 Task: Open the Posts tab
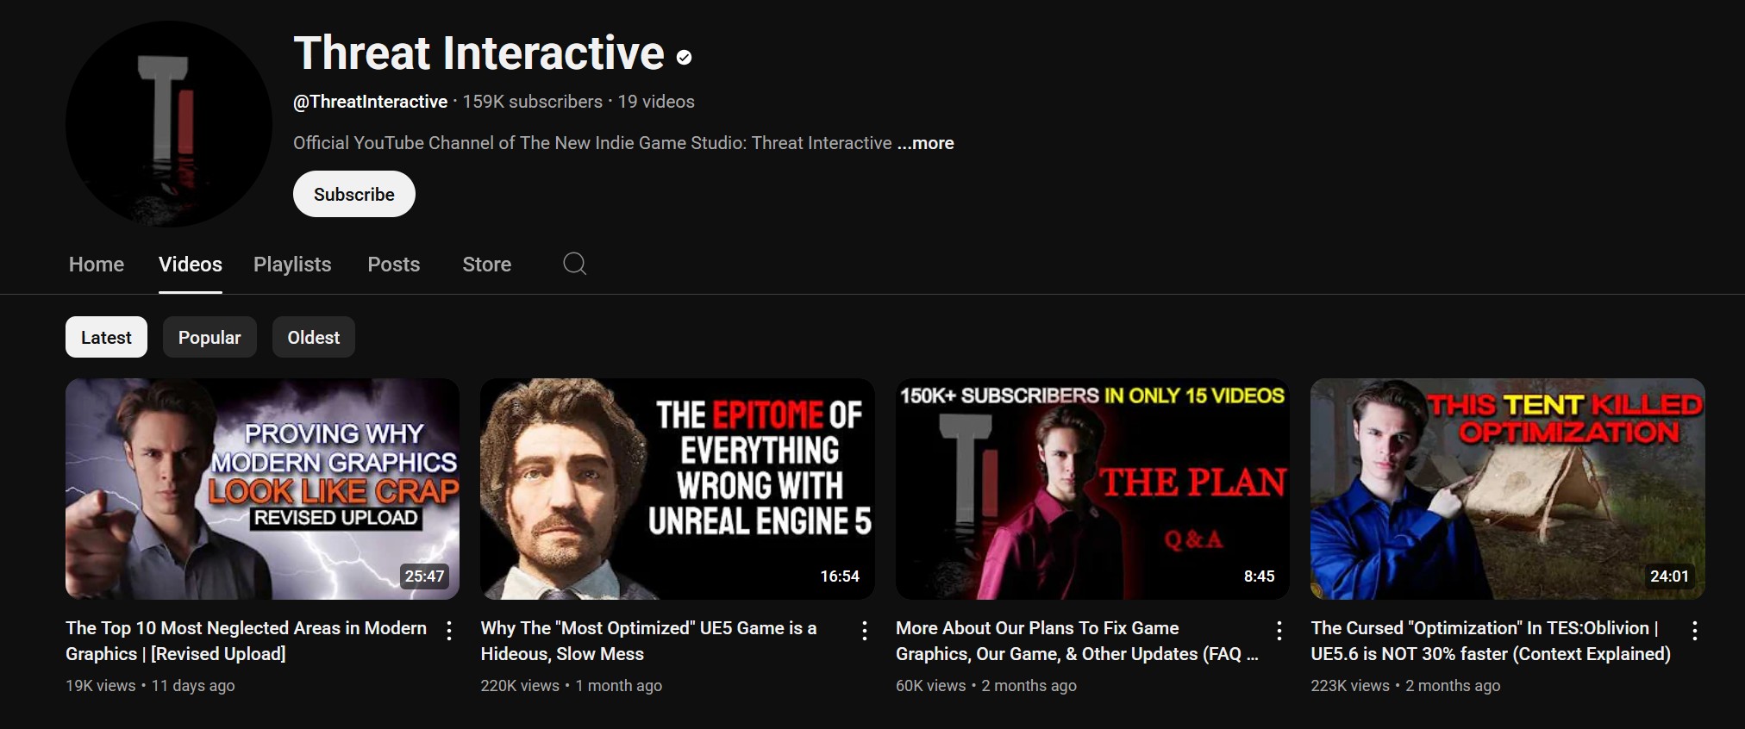(x=394, y=265)
